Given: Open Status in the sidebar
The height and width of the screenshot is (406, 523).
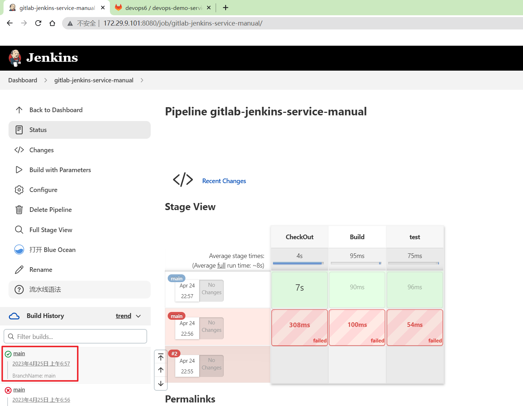Looking at the screenshot, I should (79, 130).
